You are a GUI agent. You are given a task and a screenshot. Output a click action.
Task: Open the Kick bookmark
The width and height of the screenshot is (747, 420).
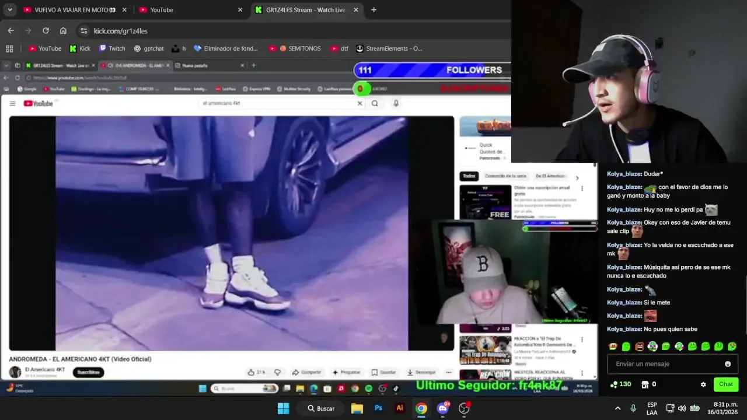tap(80, 48)
